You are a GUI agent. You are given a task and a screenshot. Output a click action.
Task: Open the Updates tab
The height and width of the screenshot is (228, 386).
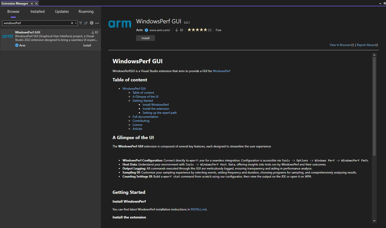click(62, 12)
